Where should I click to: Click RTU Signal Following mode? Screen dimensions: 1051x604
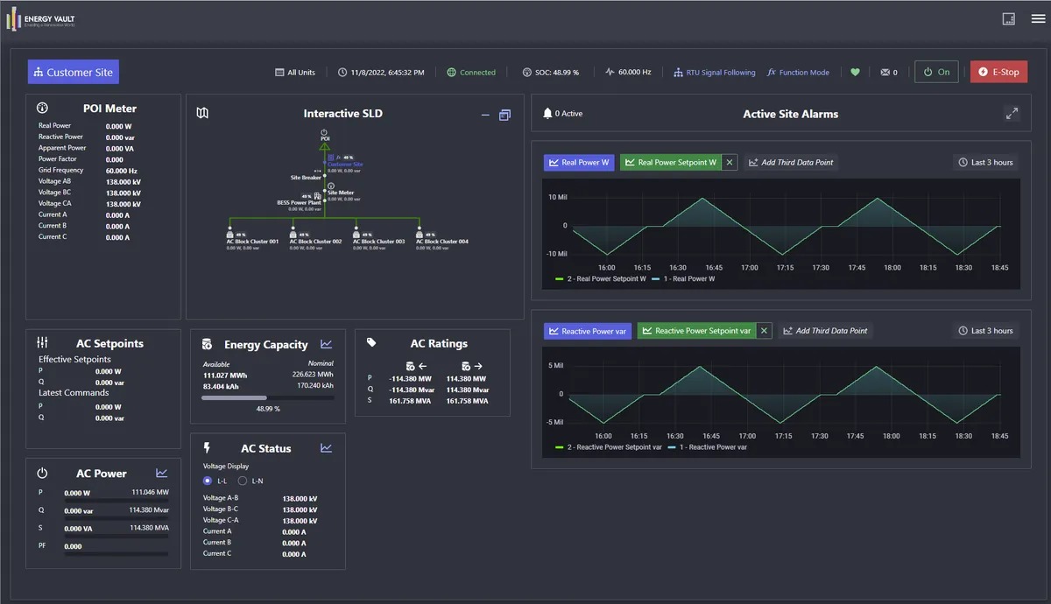coord(715,73)
